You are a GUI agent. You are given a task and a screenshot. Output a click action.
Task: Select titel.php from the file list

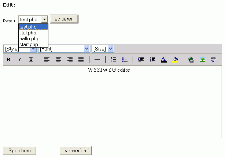click(28, 33)
